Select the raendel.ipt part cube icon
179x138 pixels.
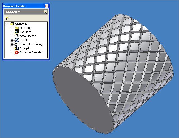pyautogui.click(x=12, y=24)
